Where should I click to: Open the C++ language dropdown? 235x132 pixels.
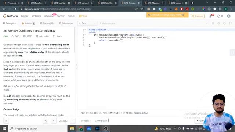pos(87,23)
